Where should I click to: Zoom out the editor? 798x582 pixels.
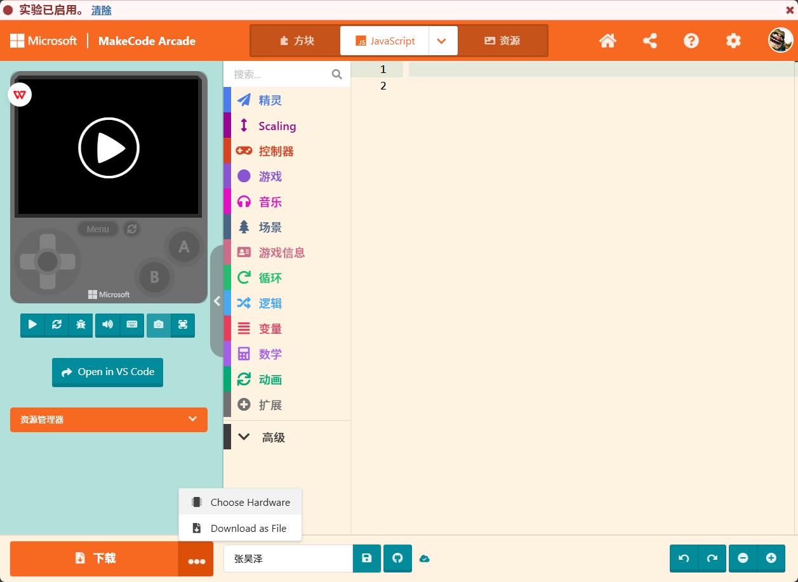click(x=743, y=559)
